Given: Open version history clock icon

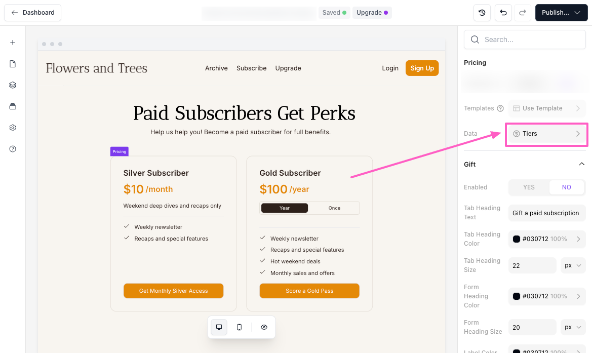Looking at the screenshot, I should [482, 13].
